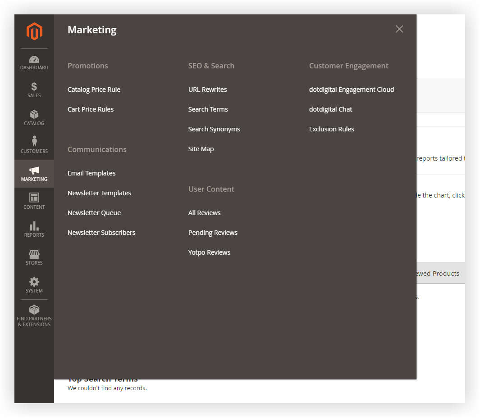Open Find Partners & Extensions icon

tap(34, 310)
